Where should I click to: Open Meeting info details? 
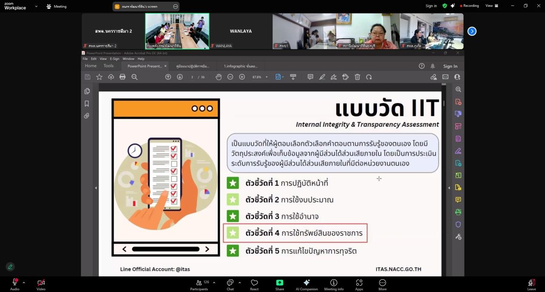tap(334, 284)
